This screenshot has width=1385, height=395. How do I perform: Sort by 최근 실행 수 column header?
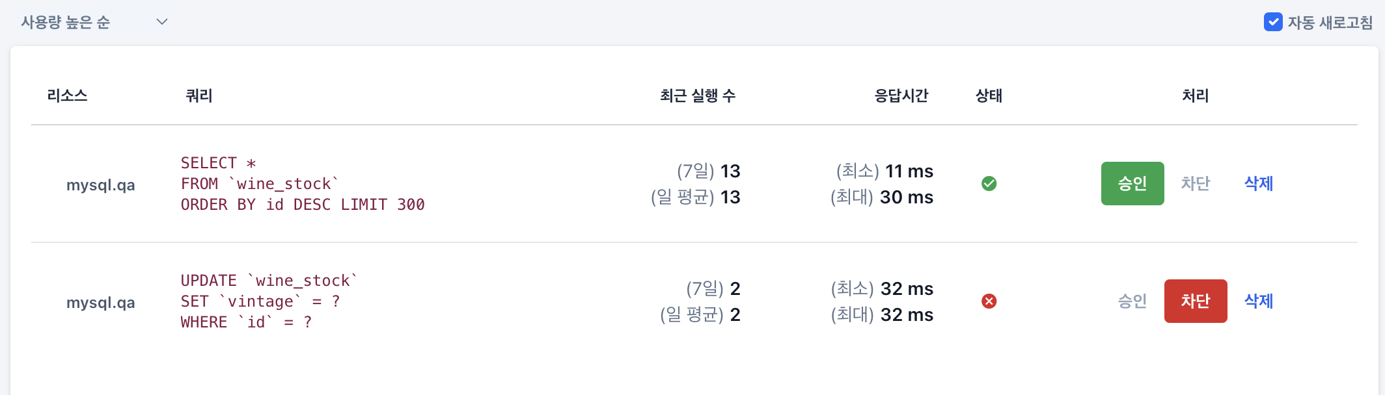[698, 96]
